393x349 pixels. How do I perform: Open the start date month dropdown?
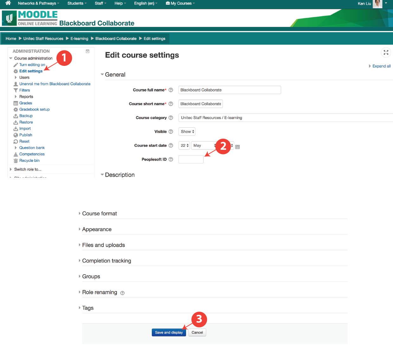(x=203, y=146)
